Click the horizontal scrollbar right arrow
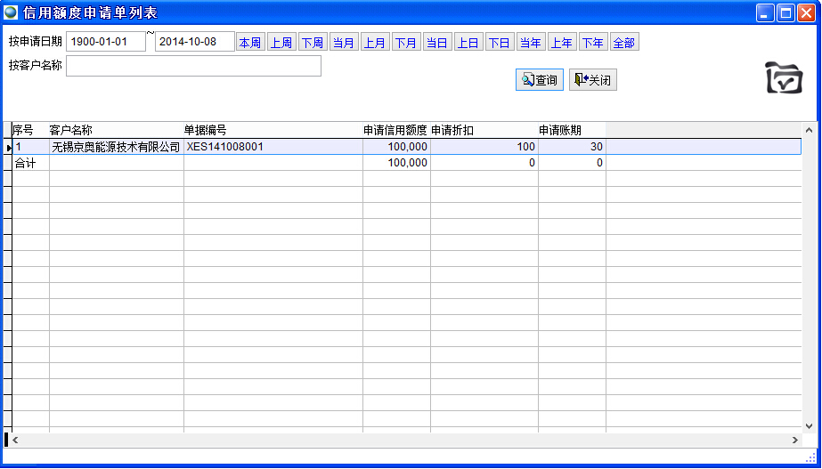The height and width of the screenshot is (469, 822). pos(795,440)
